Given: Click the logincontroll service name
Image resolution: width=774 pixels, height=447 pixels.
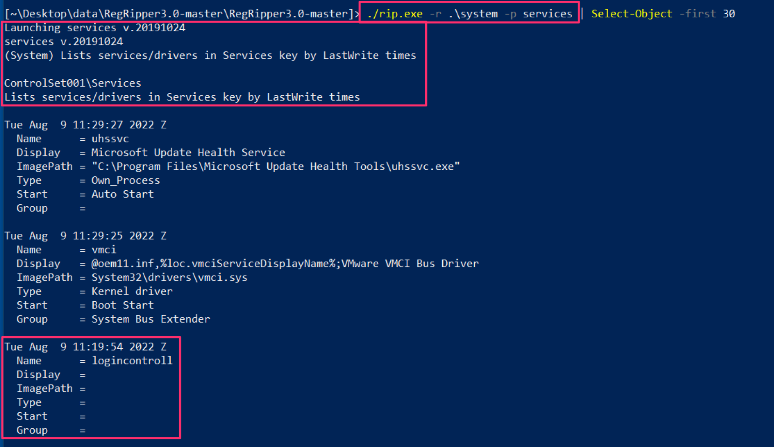Looking at the screenshot, I should coord(132,361).
